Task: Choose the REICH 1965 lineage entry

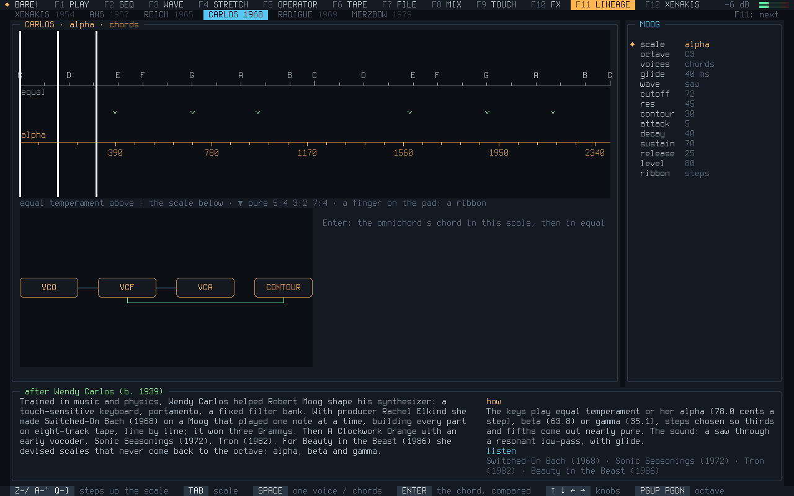Action: click(x=169, y=14)
